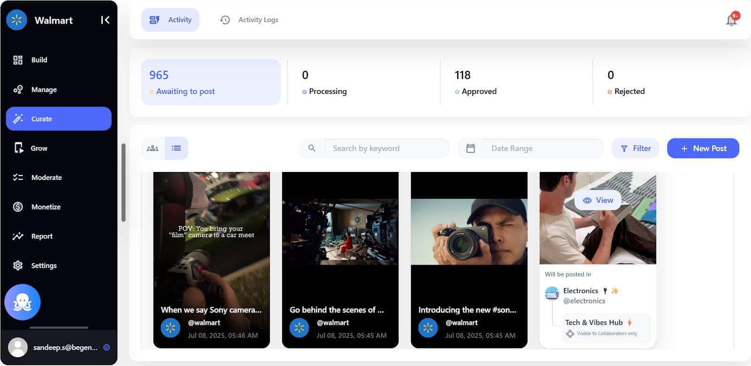Switch to the group view icon
The width and height of the screenshot is (751, 366).
point(153,148)
